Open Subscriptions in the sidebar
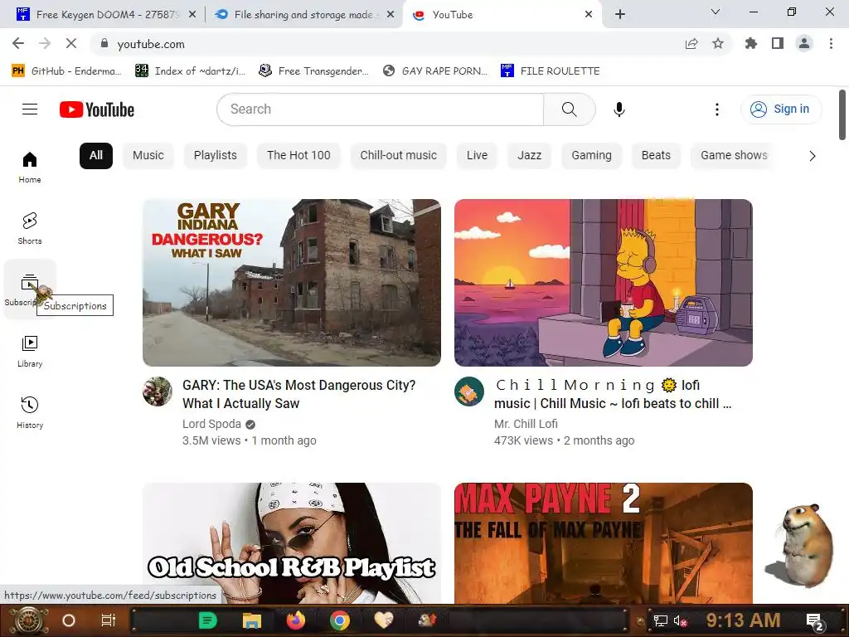 click(30, 289)
